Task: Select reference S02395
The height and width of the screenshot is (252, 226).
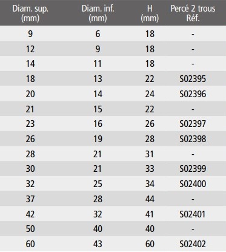Action: click(x=193, y=79)
